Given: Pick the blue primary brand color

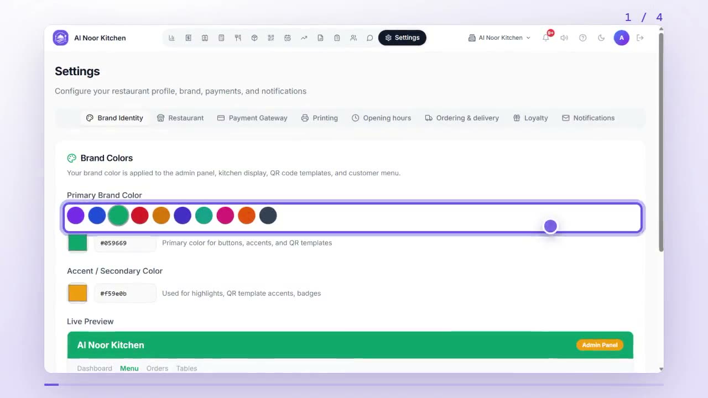Looking at the screenshot, I should point(97,216).
